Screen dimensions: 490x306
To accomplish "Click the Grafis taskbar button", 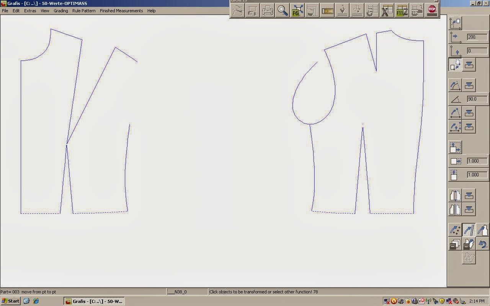I will click(94, 301).
